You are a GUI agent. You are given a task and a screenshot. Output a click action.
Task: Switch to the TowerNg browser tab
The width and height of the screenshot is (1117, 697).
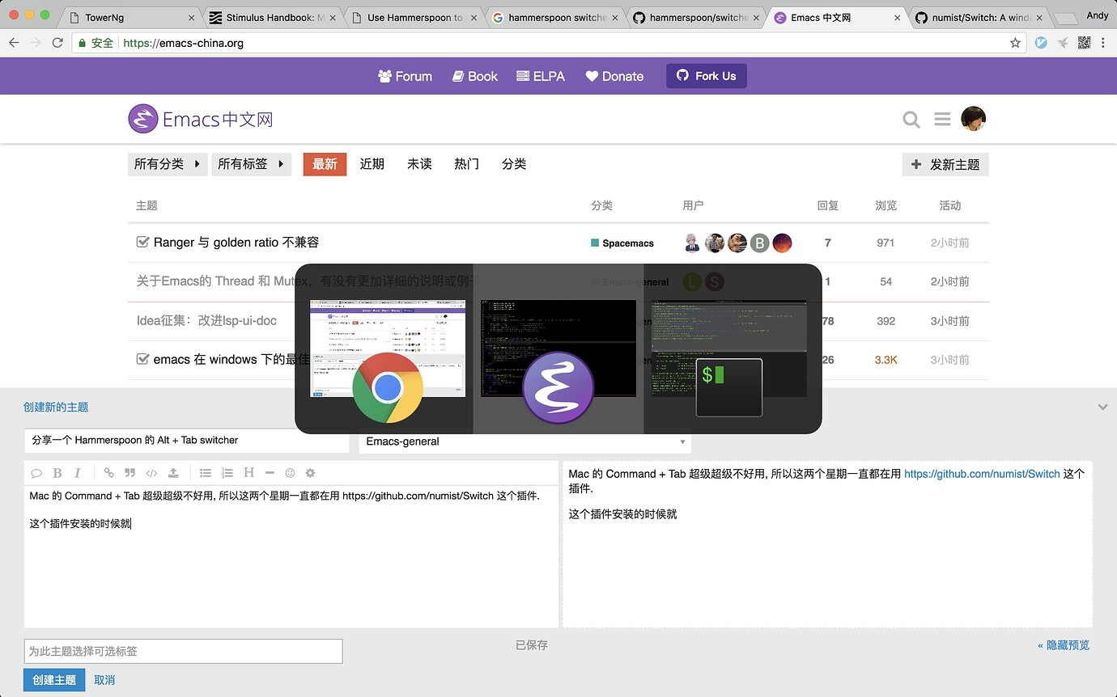click(x=130, y=17)
